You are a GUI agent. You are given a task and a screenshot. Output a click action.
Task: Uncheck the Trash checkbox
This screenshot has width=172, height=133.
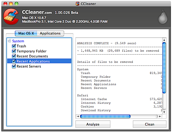click(x=14, y=46)
